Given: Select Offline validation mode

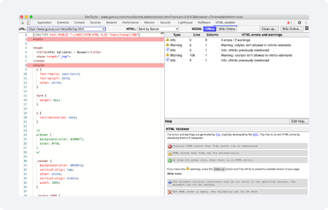Looking at the screenshot, I should point(209,29).
